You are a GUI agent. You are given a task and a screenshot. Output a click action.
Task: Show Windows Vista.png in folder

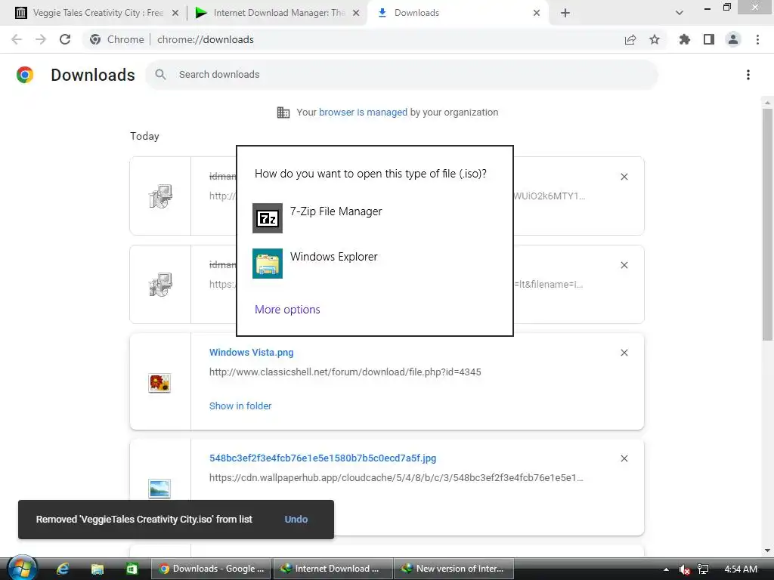pyautogui.click(x=240, y=406)
